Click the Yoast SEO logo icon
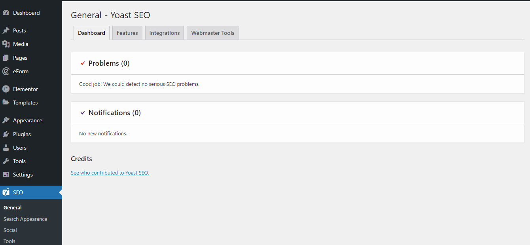Image resolution: width=530 pixels, height=245 pixels. click(x=6, y=192)
